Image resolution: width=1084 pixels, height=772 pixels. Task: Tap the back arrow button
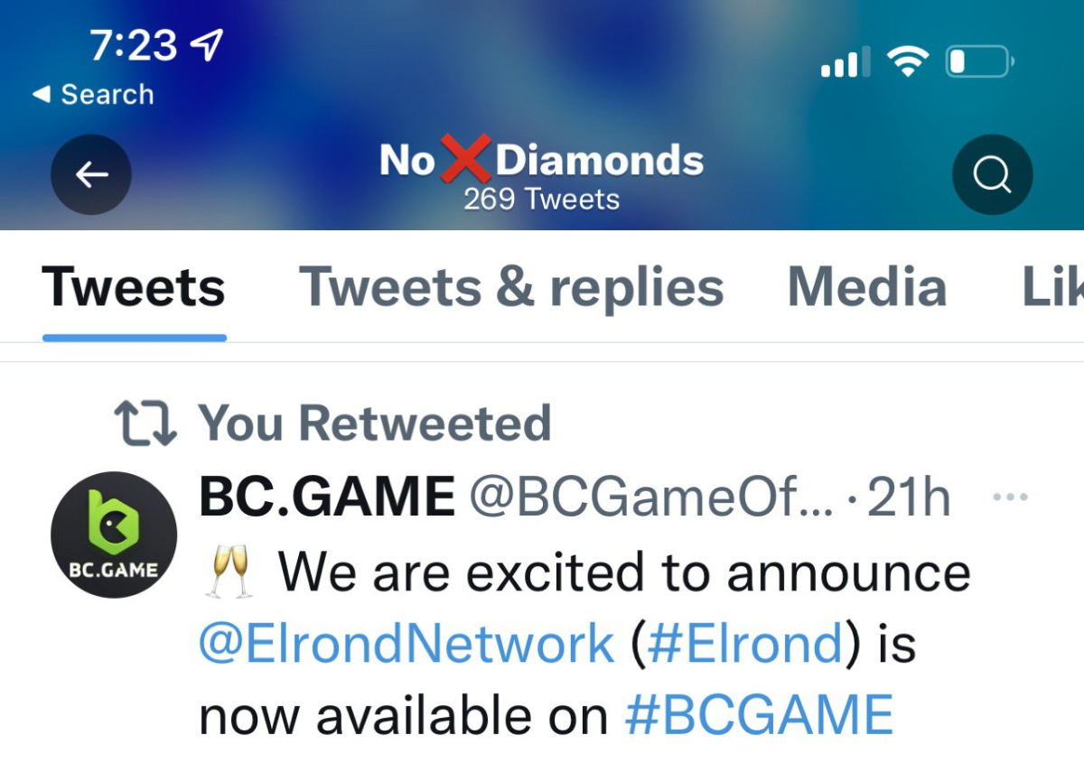pyautogui.click(x=91, y=175)
